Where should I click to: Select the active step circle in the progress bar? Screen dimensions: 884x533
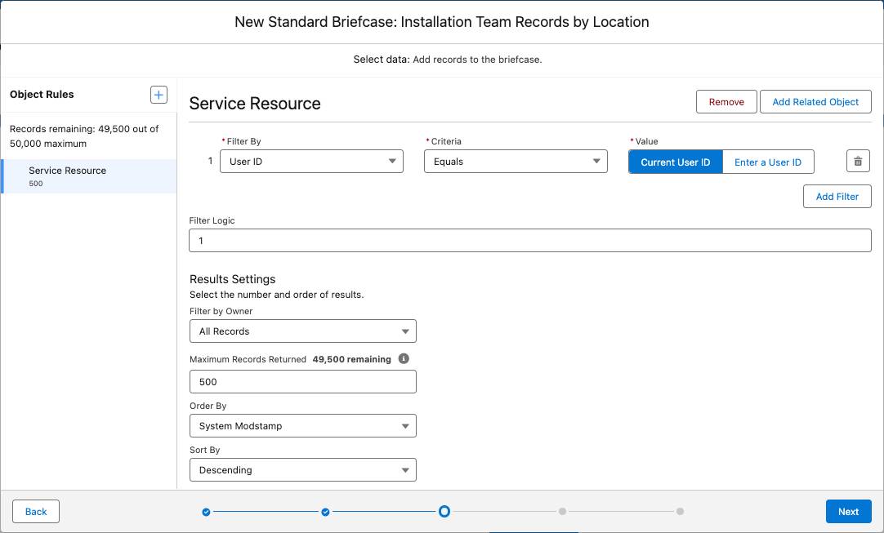pyautogui.click(x=444, y=511)
